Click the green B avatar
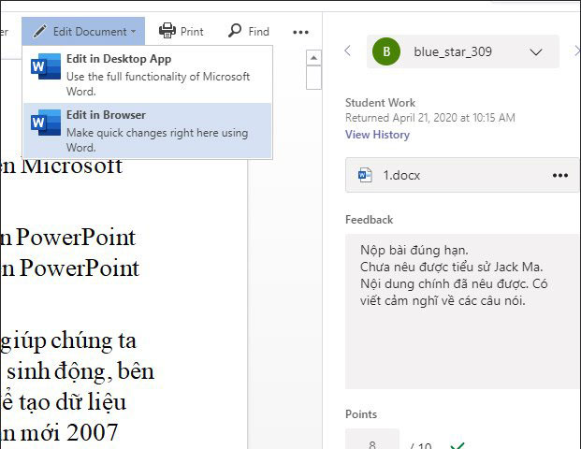 point(386,51)
